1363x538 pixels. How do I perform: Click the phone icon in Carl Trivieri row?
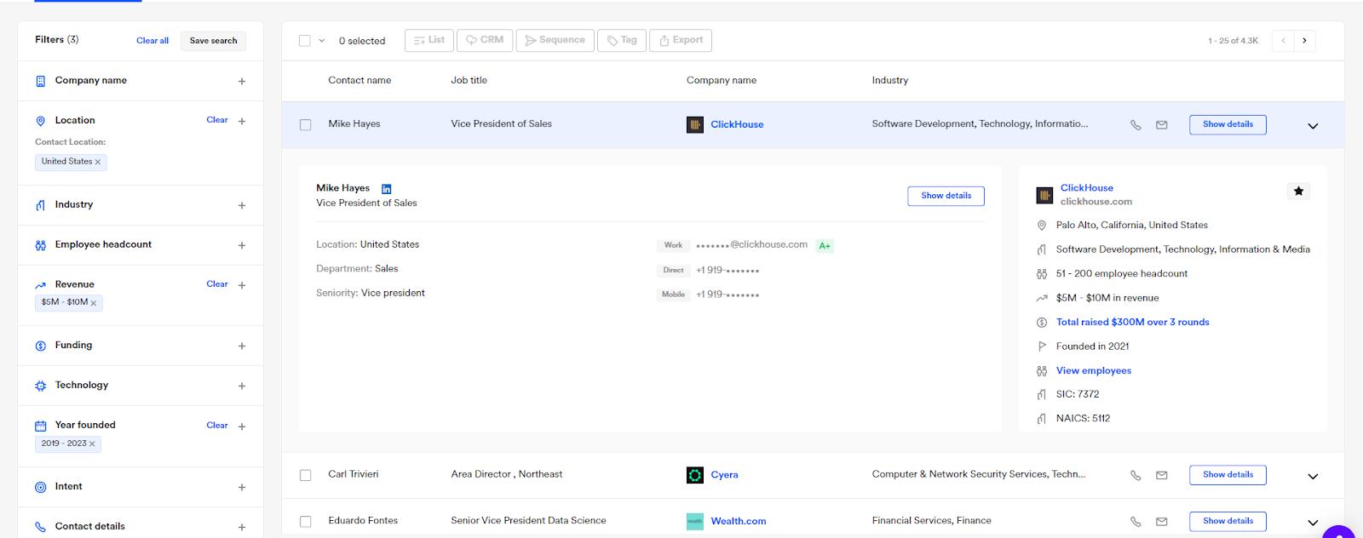pyautogui.click(x=1136, y=476)
